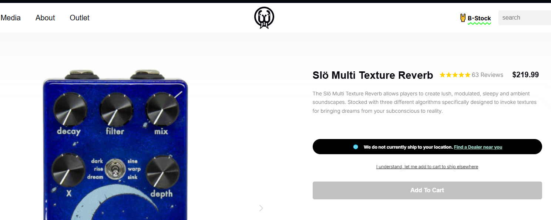Click the five-star rating icons
This screenshot has height=220, width=551.
[455, 75]
